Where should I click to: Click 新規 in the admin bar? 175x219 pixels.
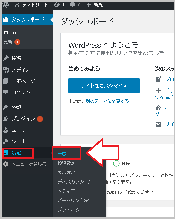(x=98, y=5)
